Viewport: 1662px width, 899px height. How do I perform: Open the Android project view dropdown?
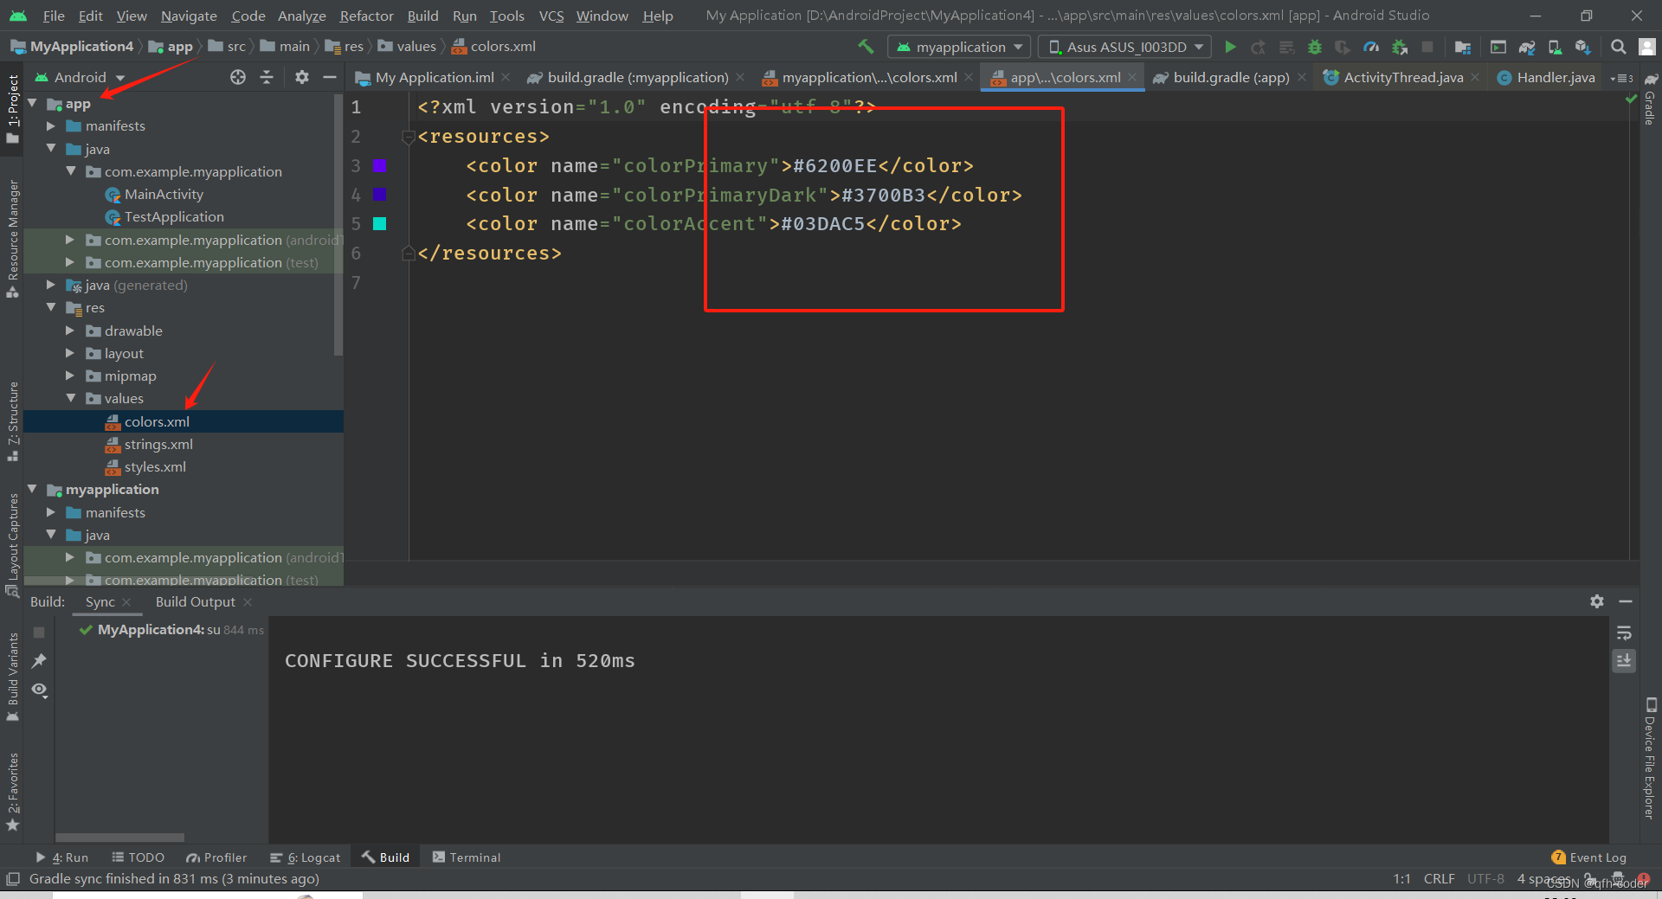pyautogui.click(x=80, y=77)
